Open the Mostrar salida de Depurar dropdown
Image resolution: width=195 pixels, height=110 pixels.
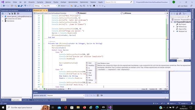coord(66,95)
